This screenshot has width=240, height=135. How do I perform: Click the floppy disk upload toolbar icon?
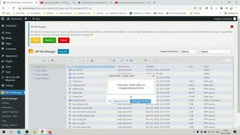click(x=52, y=60)
